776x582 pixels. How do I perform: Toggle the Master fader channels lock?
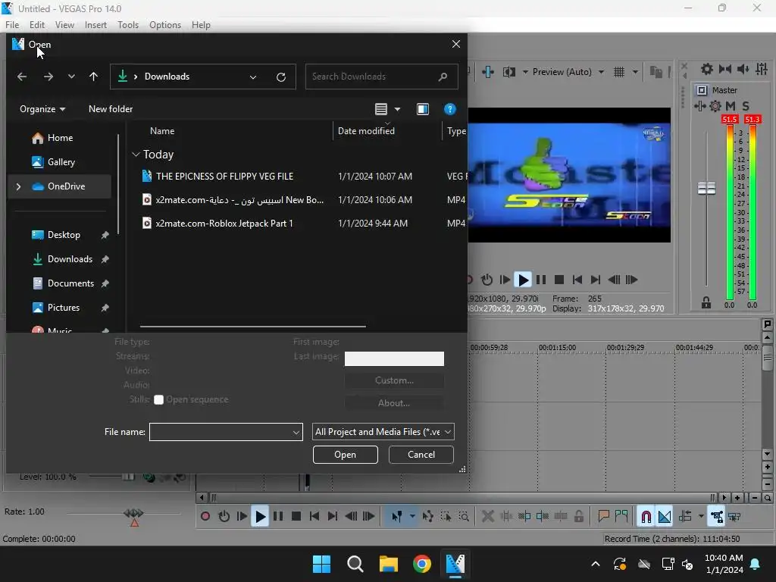(x=706, y=302)
